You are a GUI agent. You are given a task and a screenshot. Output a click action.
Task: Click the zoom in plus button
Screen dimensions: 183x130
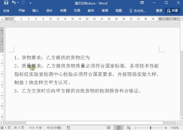click(166, 128)
